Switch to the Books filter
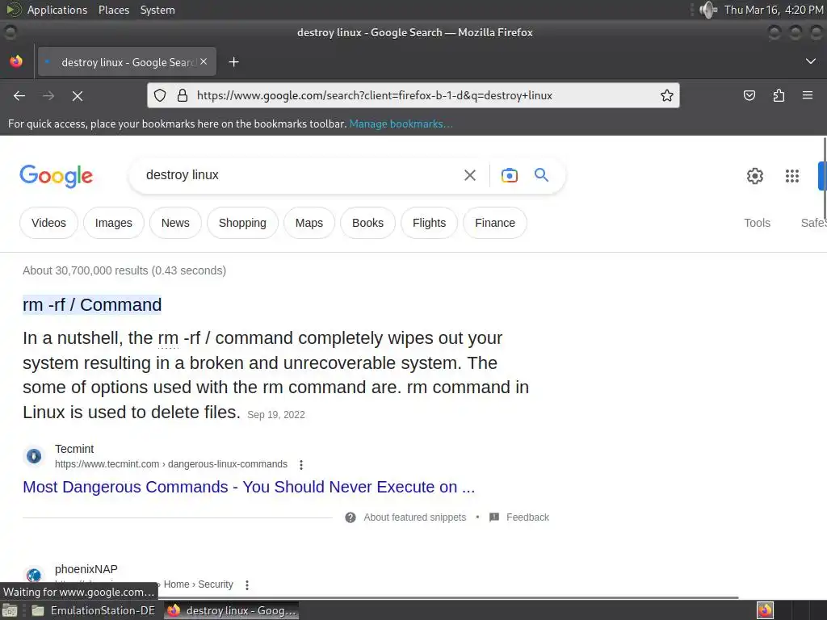Image resolution: width=827 pixels, height=620 pixels. (x=367, y=223)
